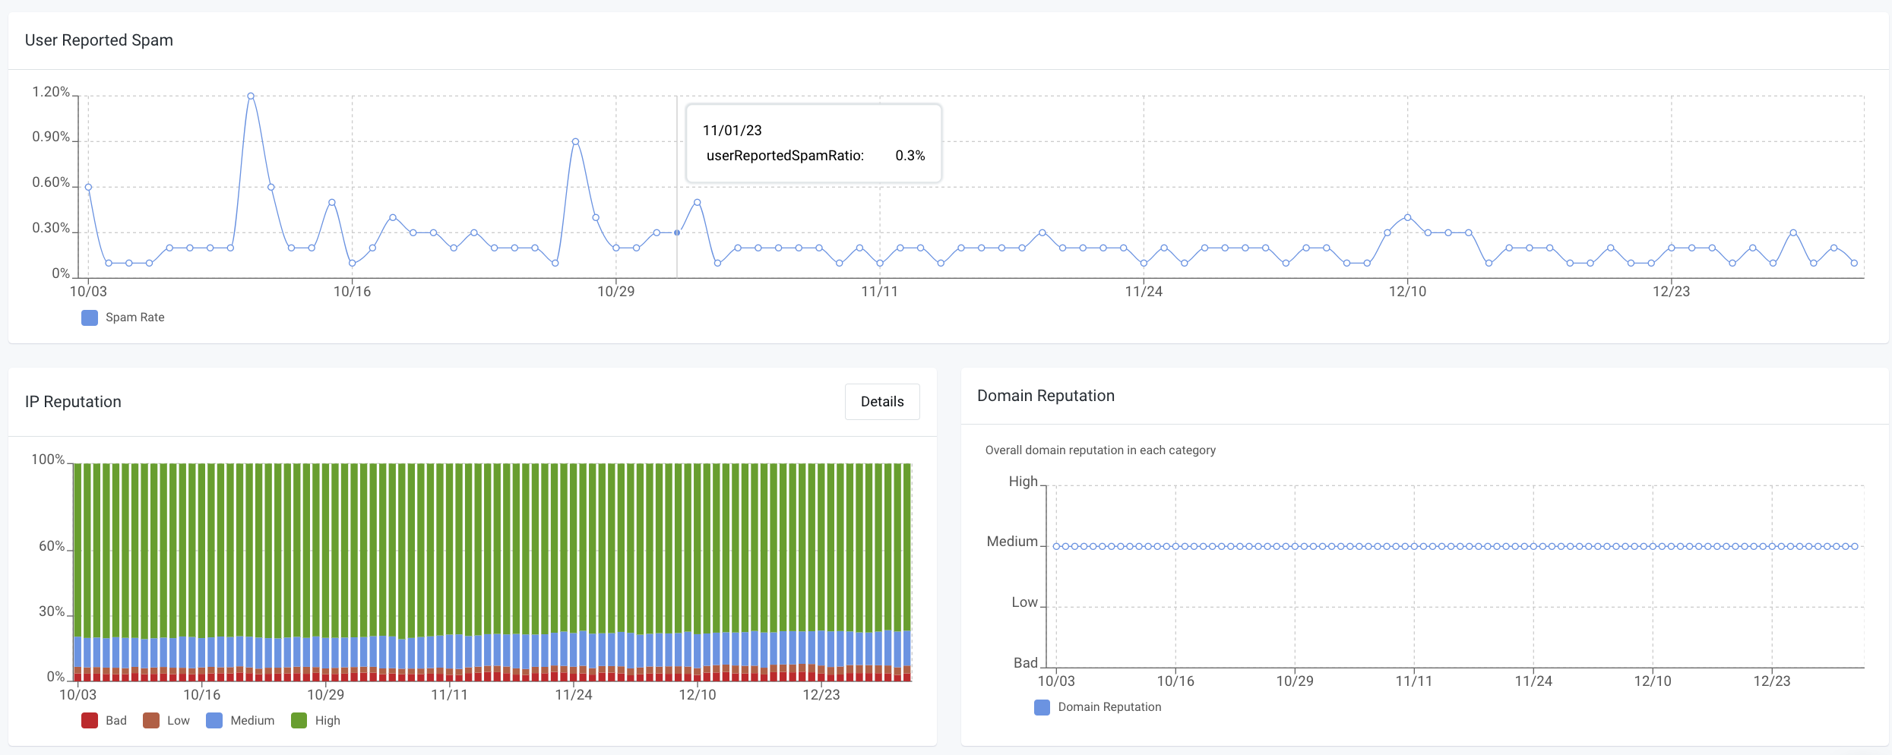Click the '0.90%' y-axis label

pyautogui.click(x=51, y=137)
